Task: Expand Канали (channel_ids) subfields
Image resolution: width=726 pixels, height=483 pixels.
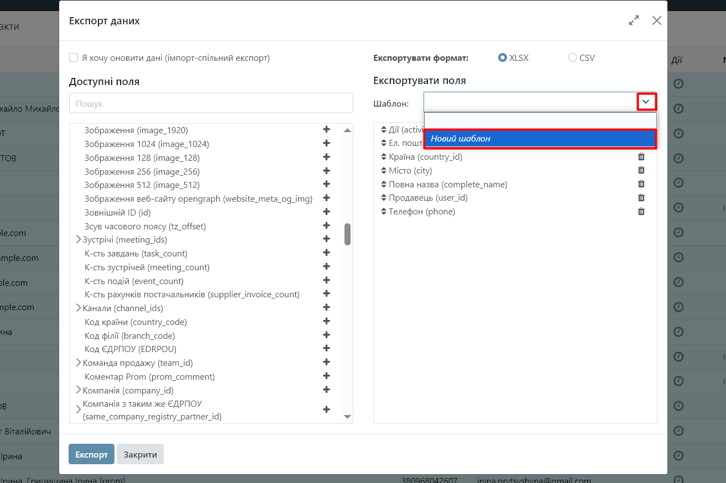Action: click(79, 308)
